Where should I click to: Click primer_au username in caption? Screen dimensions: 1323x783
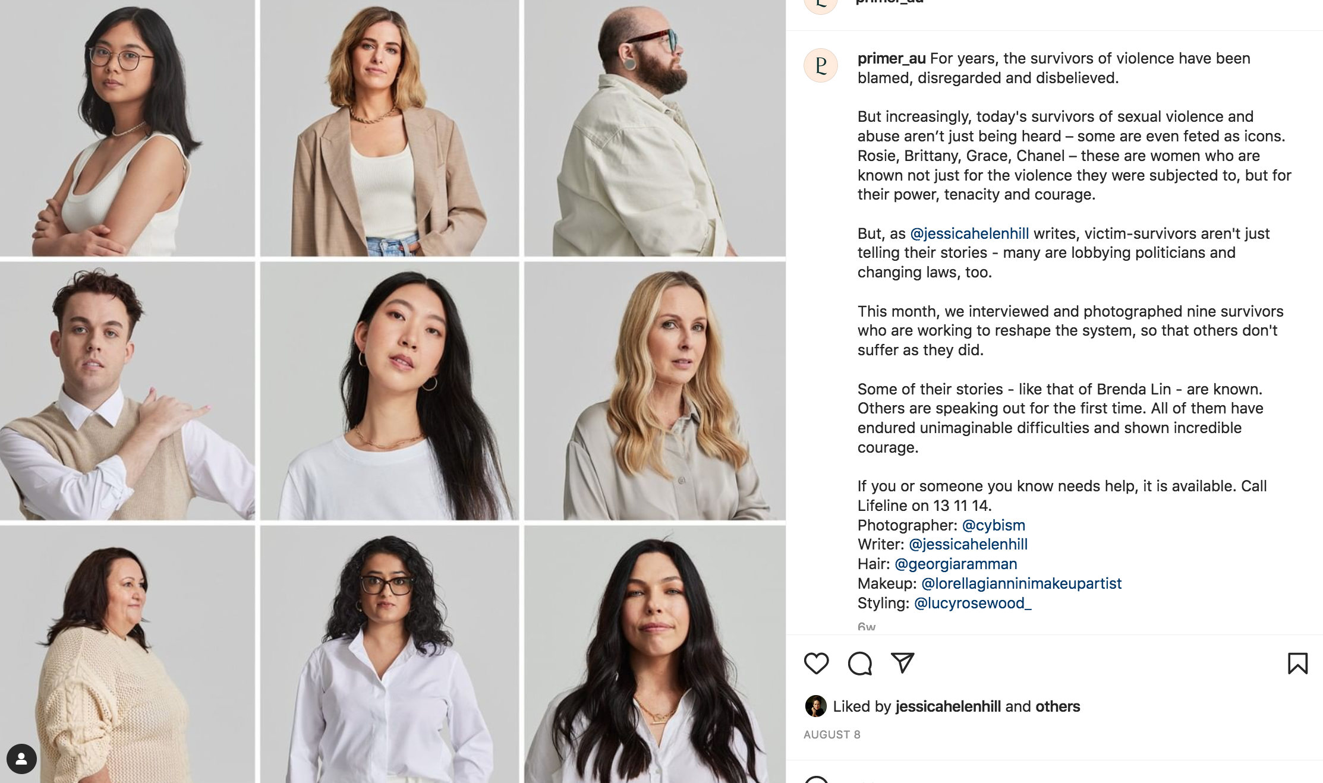coord(891,58)
